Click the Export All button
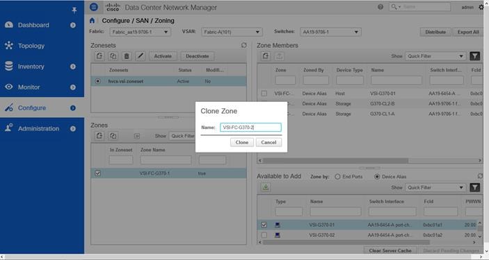The height and width of the screenshot is (260, 489). [468, 32]
